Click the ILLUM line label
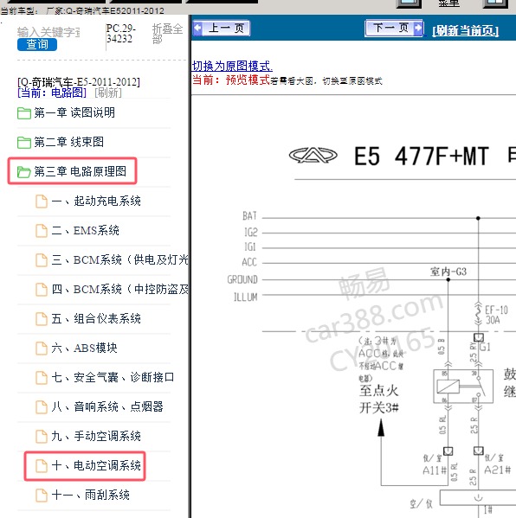The height and width of the screenshot is (518, 516). coord(245,297)
